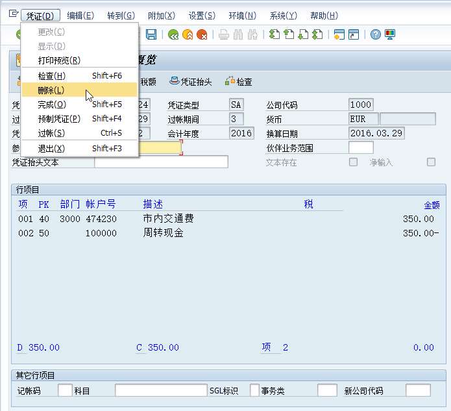Open the 环境(N) menu
451x411 pixels.
pos(243,16)
